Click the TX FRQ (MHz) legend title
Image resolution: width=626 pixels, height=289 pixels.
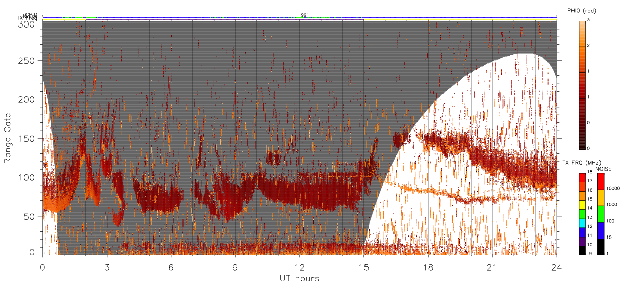pos(582,162)
